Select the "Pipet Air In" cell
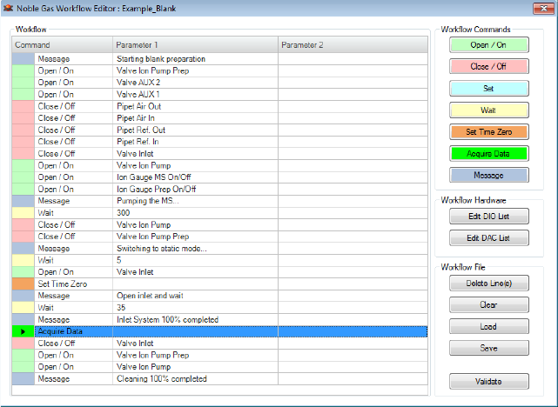Image resolution: width=558 pixels, height=407 pixels. pos(195,118)
